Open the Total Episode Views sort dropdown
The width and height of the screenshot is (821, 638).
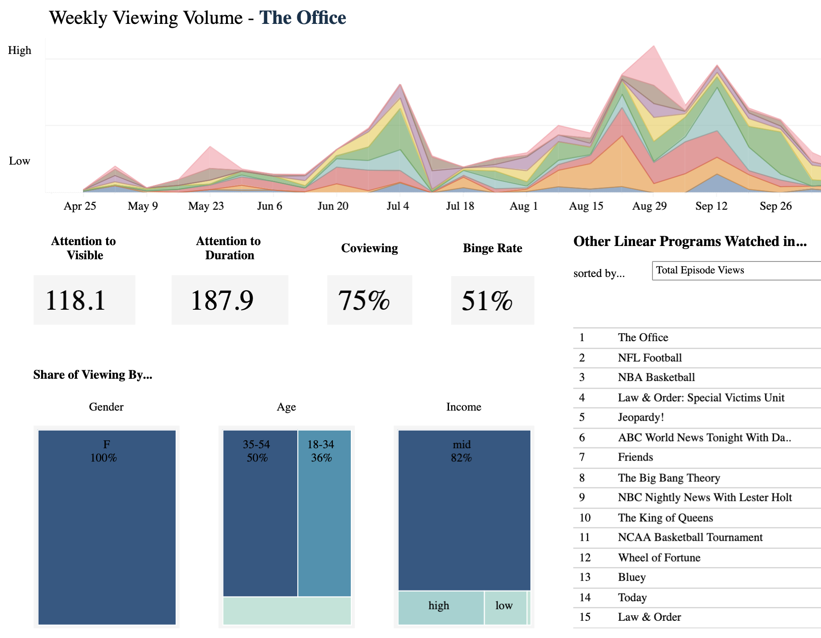[737, 270]
